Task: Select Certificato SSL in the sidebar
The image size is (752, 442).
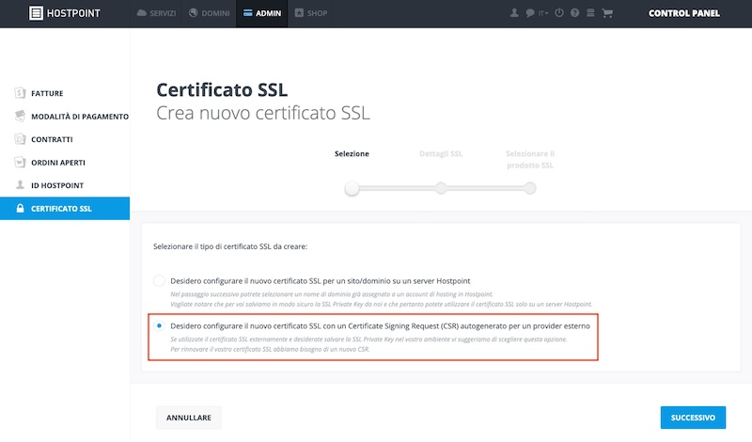Action: 65,208
